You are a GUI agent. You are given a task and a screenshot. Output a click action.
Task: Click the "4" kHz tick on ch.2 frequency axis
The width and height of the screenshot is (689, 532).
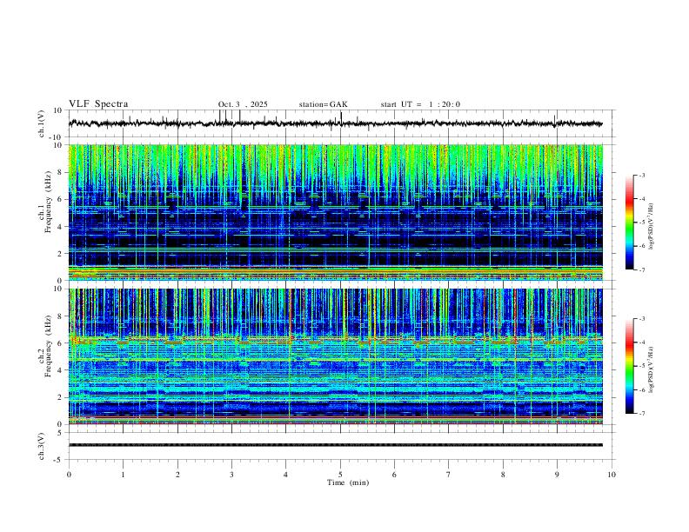[x=60, y=370]
